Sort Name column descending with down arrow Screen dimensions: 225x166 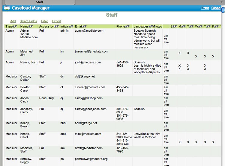32,27
